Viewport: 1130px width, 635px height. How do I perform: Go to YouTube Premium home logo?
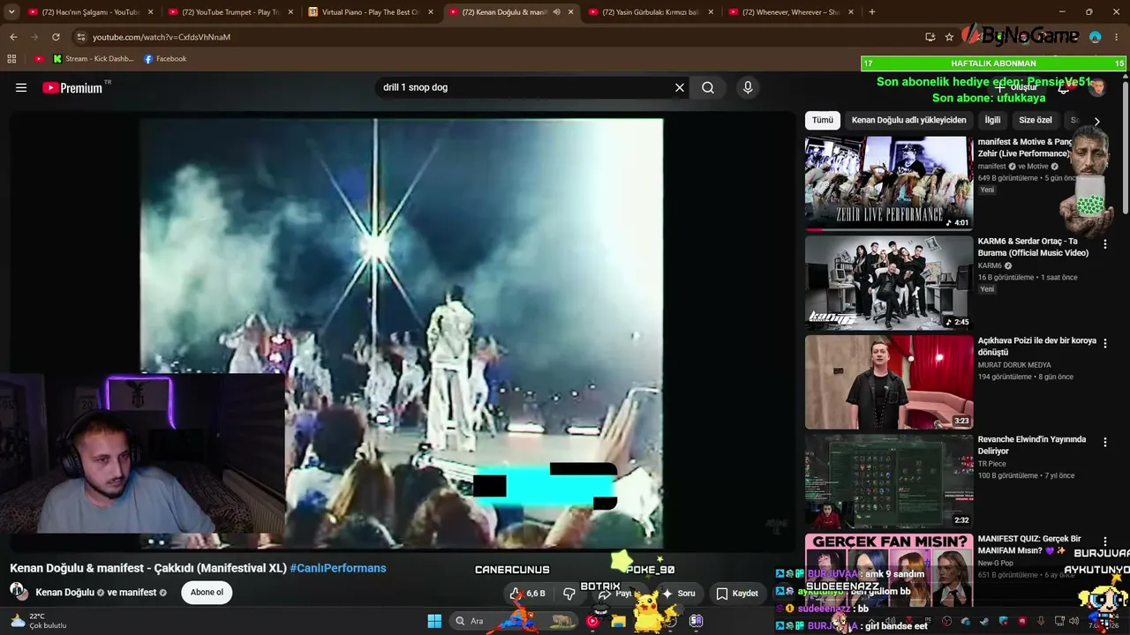coord(73,87)
